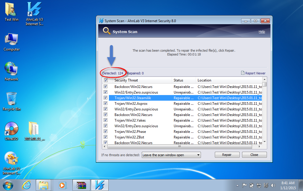Open the Help link
This screenshot has width=303, height=191.
click(262, 32)
